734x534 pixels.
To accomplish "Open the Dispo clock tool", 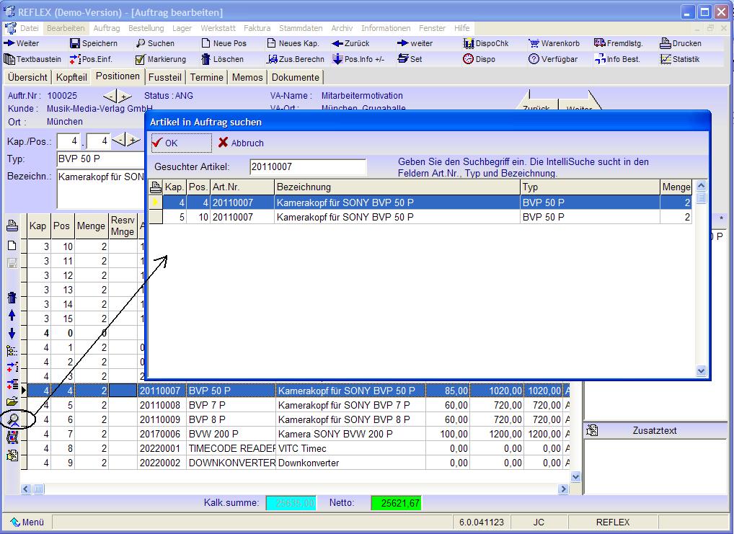I will pos(479,59).
